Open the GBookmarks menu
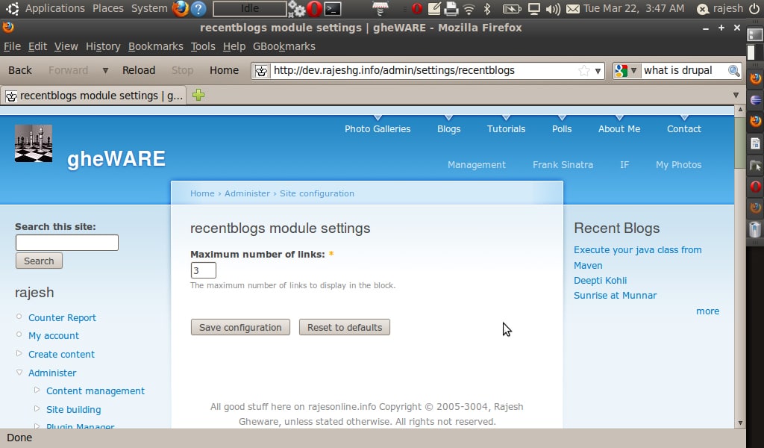This screenshot has height=448, width=764. tap(284, 46)
